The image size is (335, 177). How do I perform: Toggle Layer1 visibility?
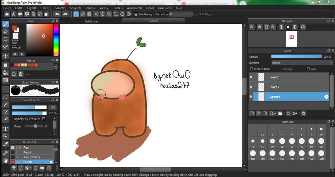251,77
